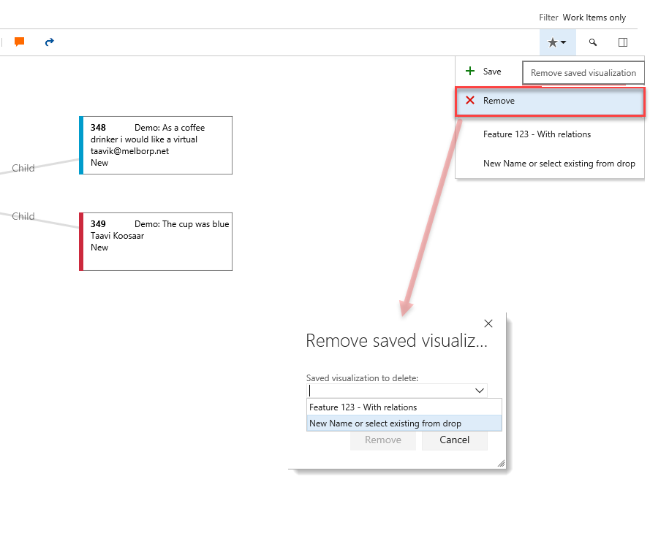Viewport: 650px width, 533px height.
Task: Pick Feature 123 - With relations in list
Action: click(x=404, y=407)
